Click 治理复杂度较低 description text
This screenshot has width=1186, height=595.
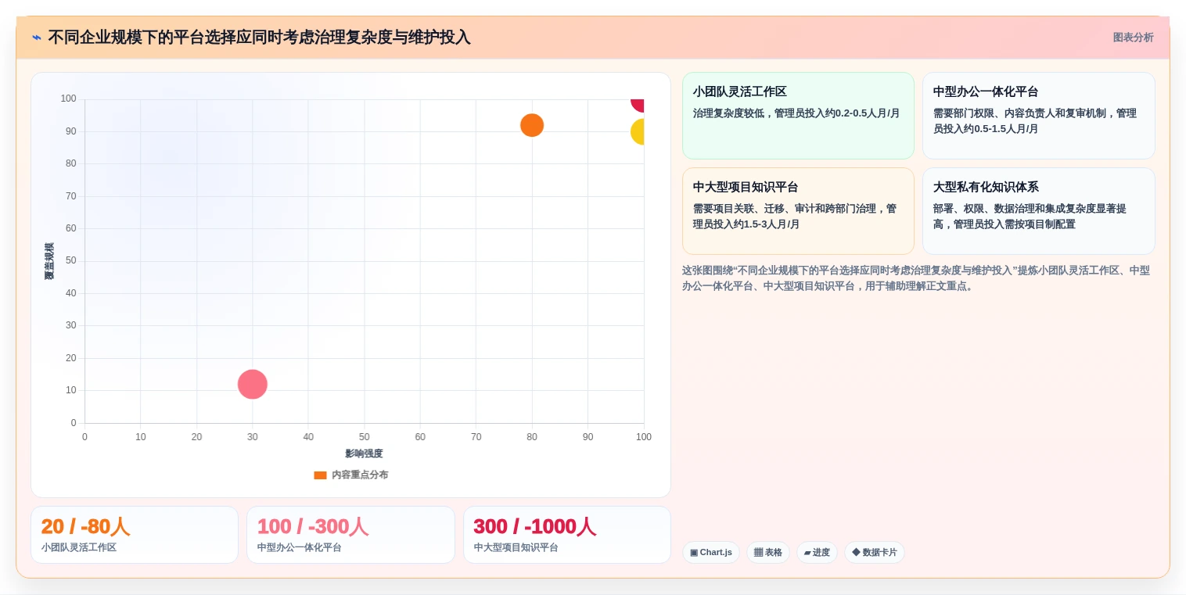(796, 113)
